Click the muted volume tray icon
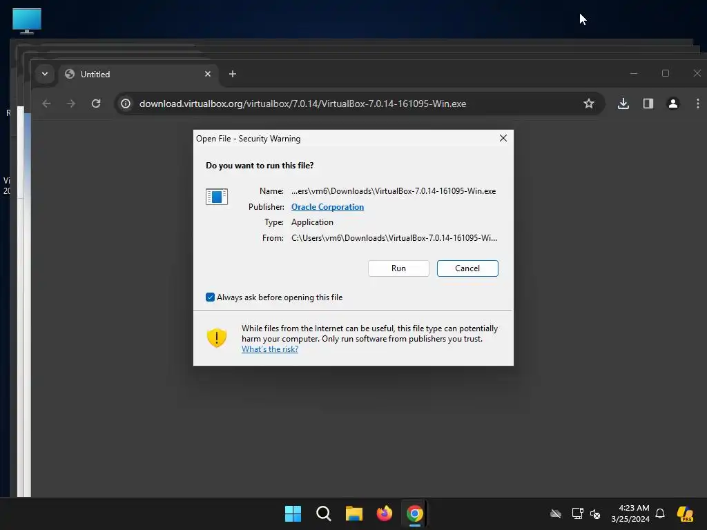Image resolution: width=707 pixels, height=530 pixels. pos(595,513)
